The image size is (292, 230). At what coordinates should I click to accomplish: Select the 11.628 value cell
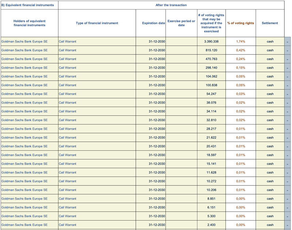tap(211, 173)
